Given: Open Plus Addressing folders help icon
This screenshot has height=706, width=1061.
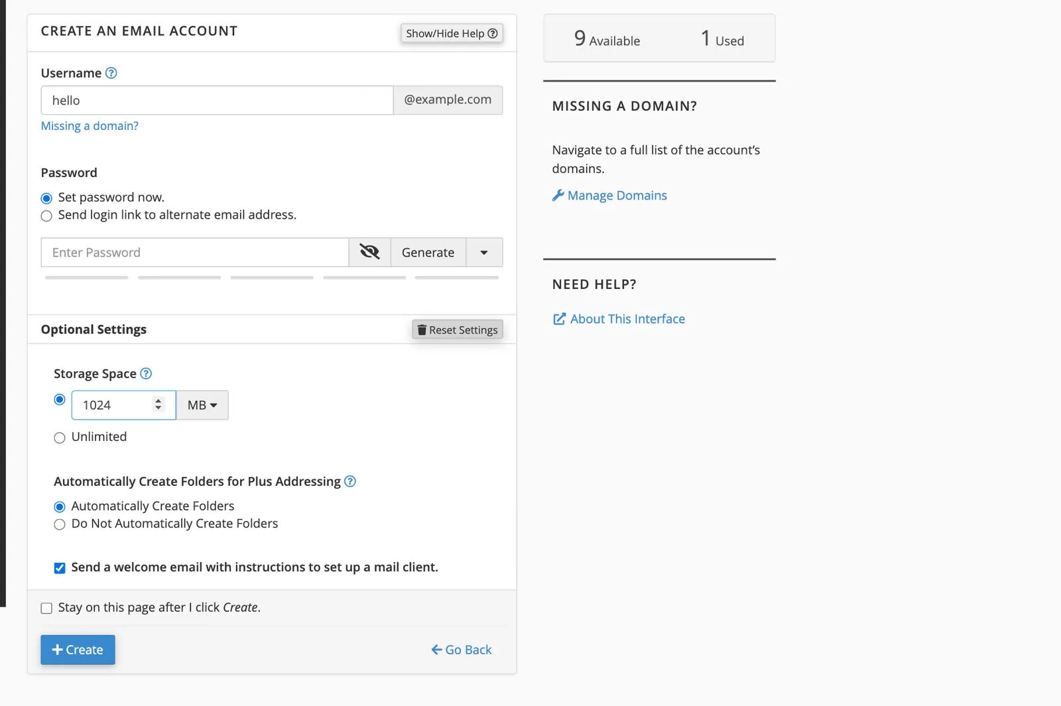Looking at the screenshot, I should (x=350, y=481).
